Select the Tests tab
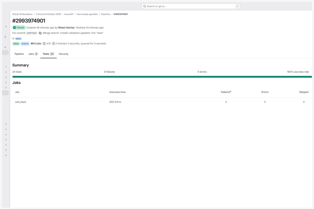The height and width of the screenshot is (209, 314). (48, 54)
